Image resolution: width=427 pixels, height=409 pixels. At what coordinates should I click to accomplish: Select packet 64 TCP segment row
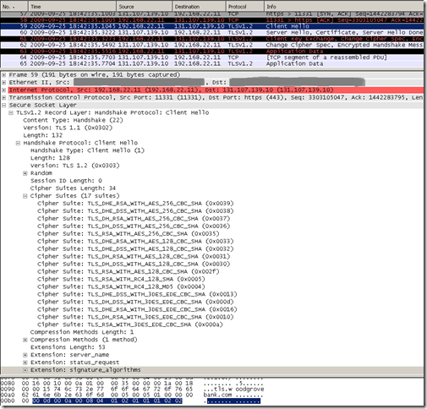pos(212,57)
